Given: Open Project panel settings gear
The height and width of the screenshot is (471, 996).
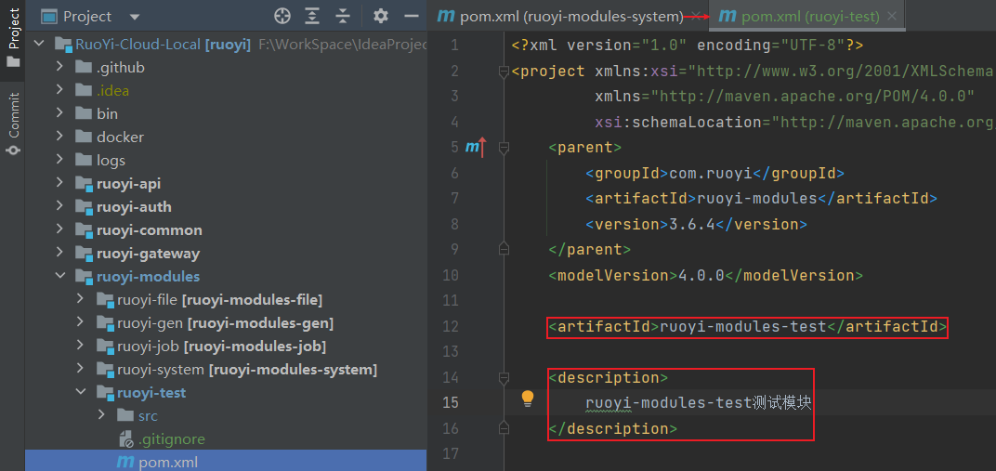Looking at the screenshot, I should click(x=381, y=17).
